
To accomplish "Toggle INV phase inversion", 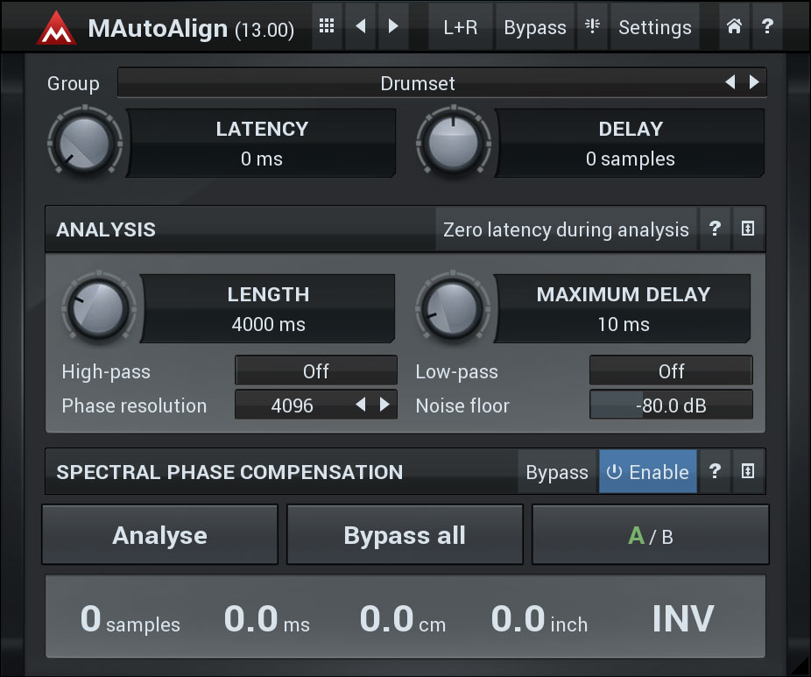I will (x=683, y=618).
